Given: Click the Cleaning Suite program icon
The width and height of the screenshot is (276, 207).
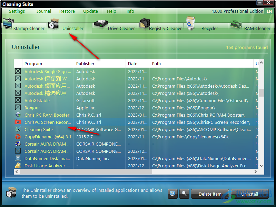Looking at the screenshot, I should 18,129.
